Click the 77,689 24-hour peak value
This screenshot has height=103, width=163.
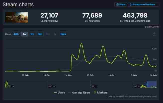(92, 15)
